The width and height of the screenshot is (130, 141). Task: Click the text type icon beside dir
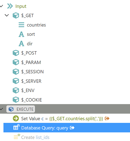[21, 43]
